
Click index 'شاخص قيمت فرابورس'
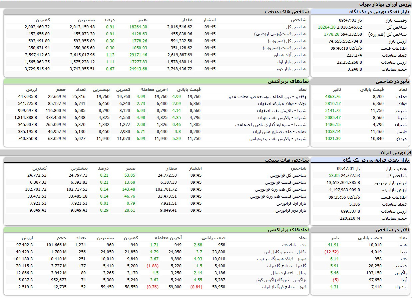click(286, 182)
